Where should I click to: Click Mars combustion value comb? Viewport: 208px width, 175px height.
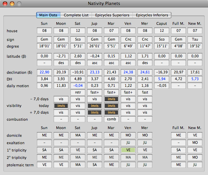[x=111, y=119]
